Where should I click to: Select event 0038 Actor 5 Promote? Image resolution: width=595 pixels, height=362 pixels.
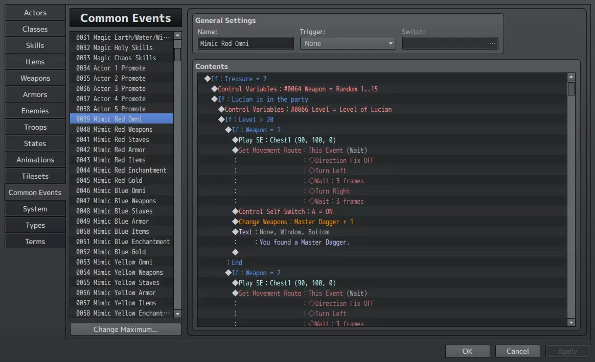122,109
